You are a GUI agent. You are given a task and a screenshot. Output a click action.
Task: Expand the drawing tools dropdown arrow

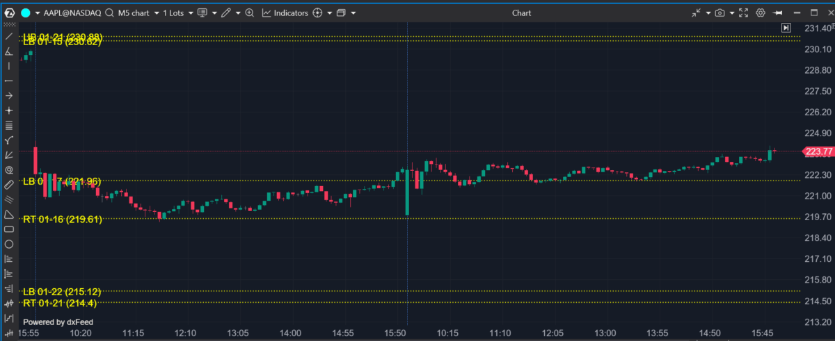tap(238, 13)
